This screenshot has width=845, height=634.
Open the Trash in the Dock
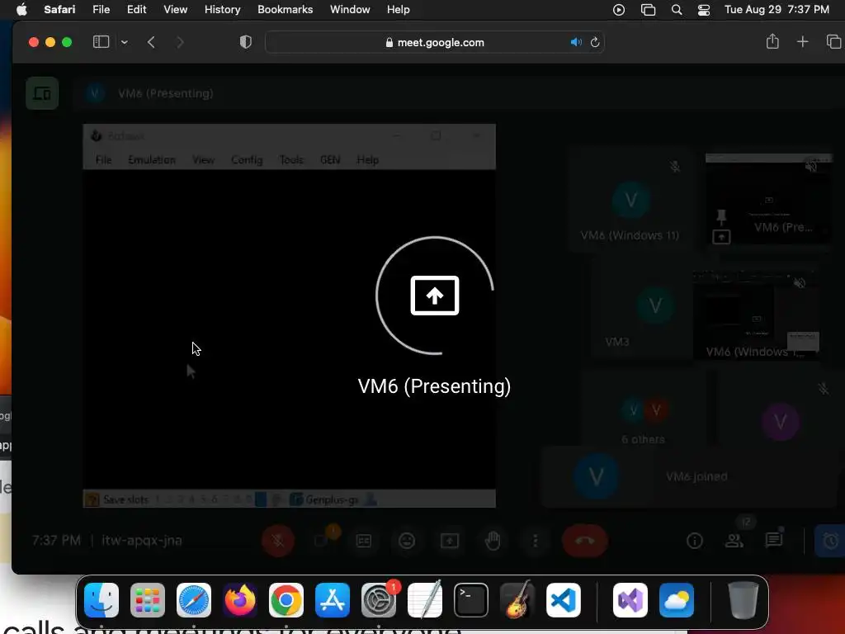click(744, 600)
